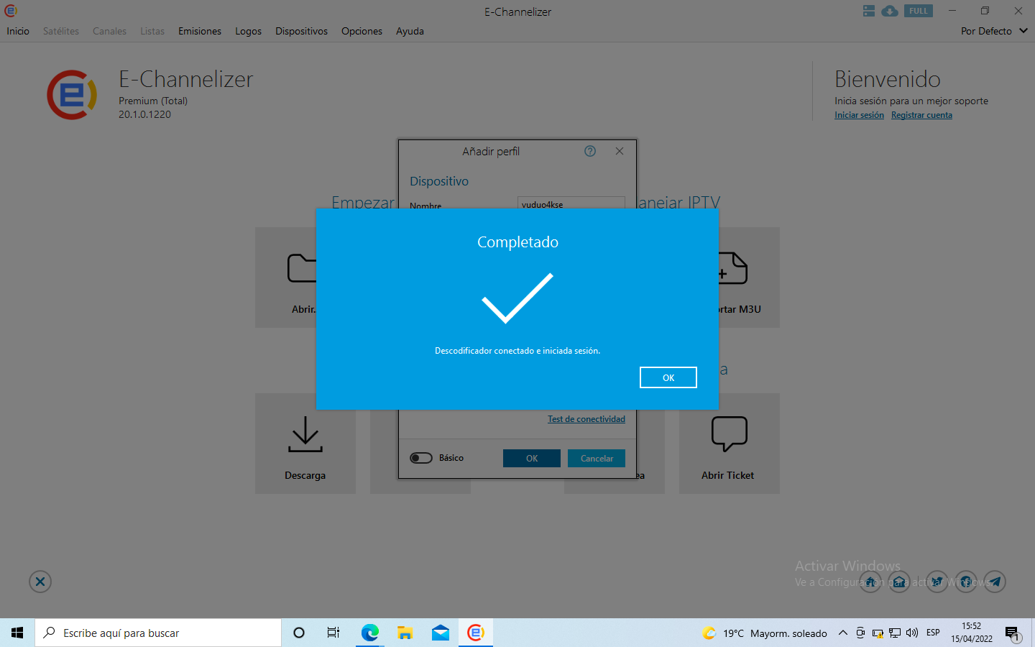This screenshot has height=647, width=1035.
Task: Click the cloud download icon in title bar
Action: 890,11
